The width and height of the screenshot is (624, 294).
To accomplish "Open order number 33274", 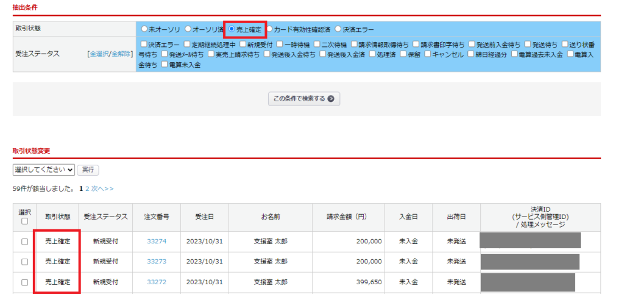I will tap(157, 242).
